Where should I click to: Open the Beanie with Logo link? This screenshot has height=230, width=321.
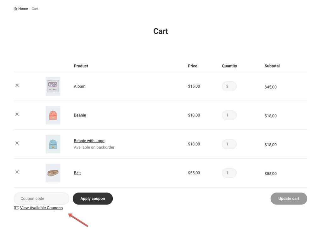point(89,141)
